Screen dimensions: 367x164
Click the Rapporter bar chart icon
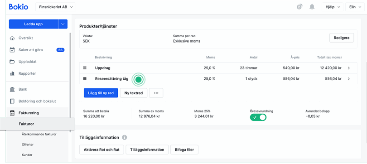(12, 73)
